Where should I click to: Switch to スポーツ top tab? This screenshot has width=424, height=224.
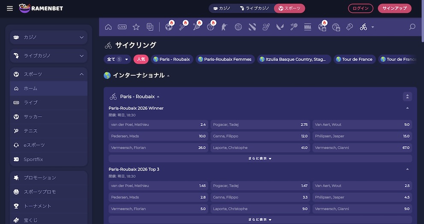(x=290, y=9)
